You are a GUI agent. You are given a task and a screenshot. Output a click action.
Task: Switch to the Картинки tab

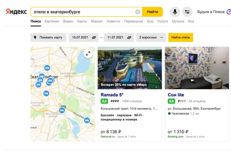click(x=52, y=21)
